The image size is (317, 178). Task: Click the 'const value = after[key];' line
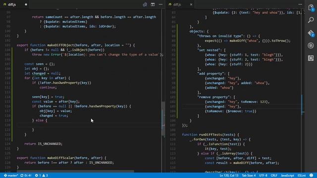tap(56, 101)
